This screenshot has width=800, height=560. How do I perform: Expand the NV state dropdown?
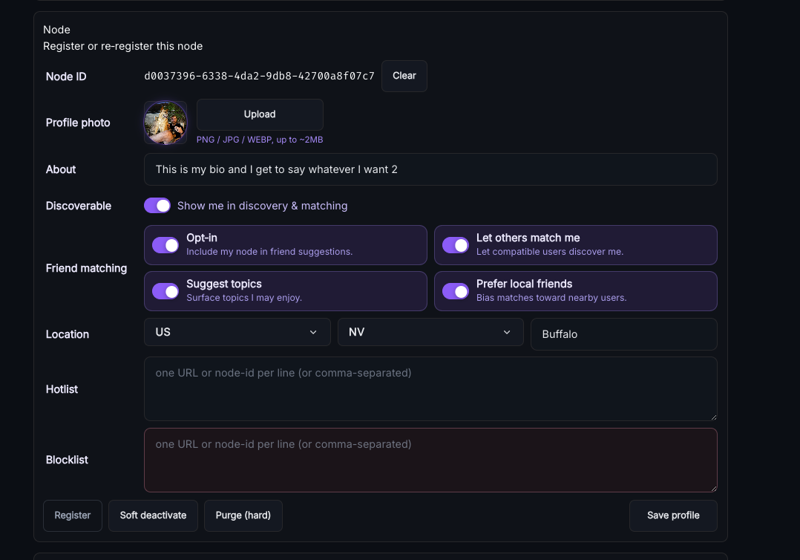click(x=430, y=332)
